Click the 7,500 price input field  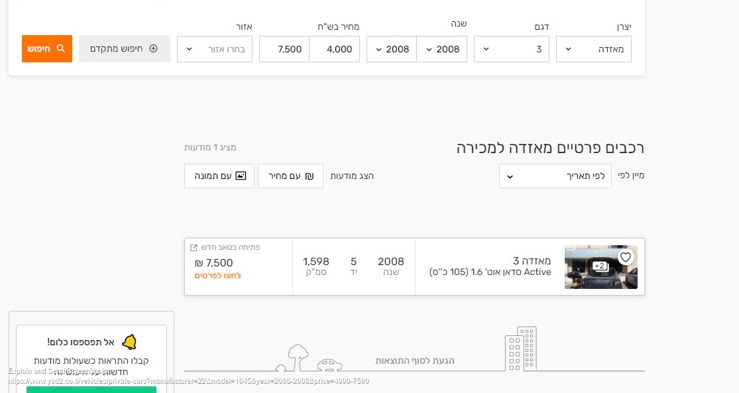point(284,48)
